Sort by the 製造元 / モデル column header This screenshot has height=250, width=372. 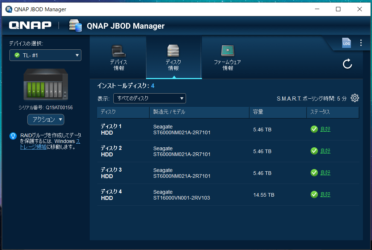(199, 112)
